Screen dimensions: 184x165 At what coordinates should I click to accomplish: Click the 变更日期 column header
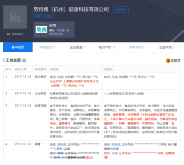pos(21,69)
